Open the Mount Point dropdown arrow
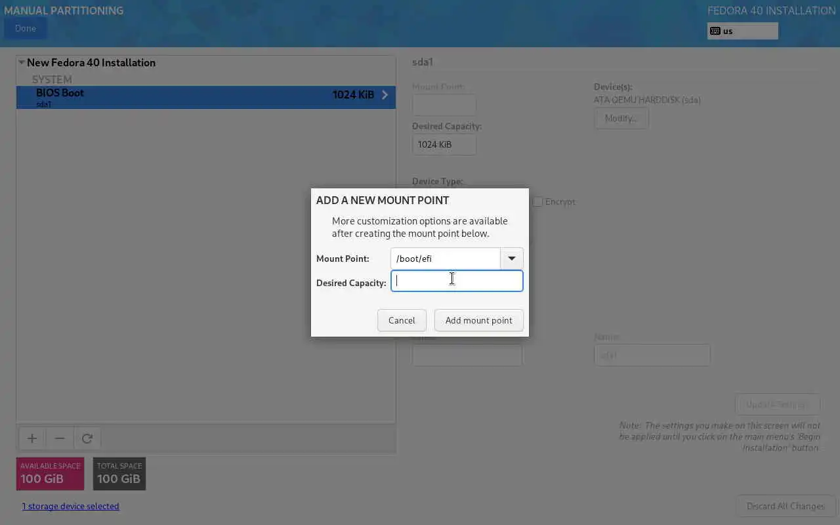This screenshot has height=525, width=840. [x=511, y=259]
